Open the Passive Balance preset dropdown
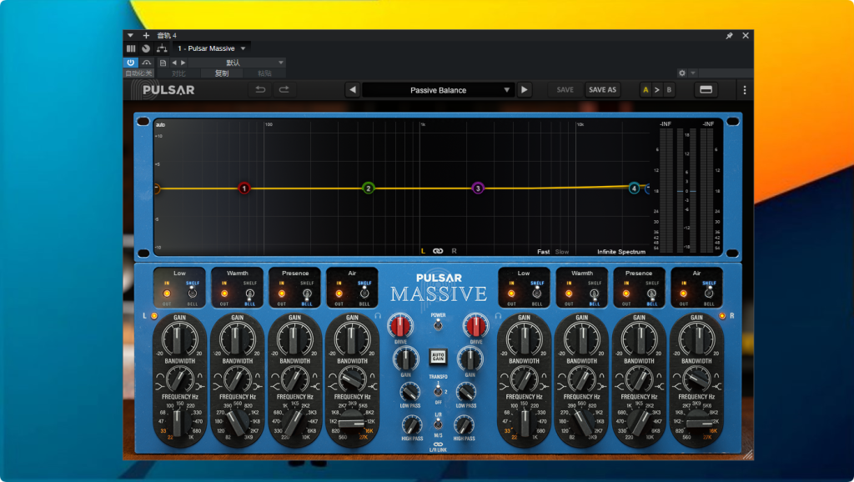The height and width of the screenshot is (482, 854). point(438,90)
